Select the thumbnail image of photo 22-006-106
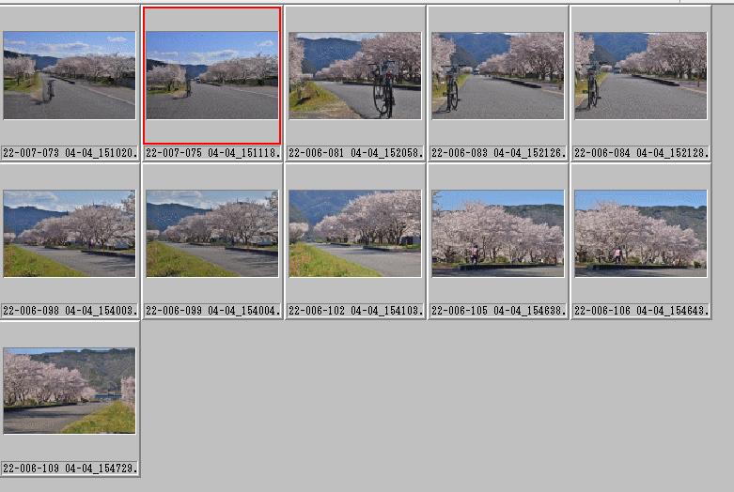The height and width of the screenshot is (492, 734). point(640,234)
